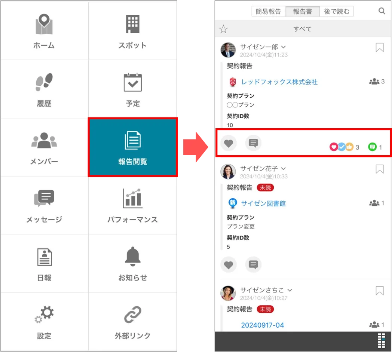Open the サイゼン図書館 link
392x352 pixels.
coord(263,203)
